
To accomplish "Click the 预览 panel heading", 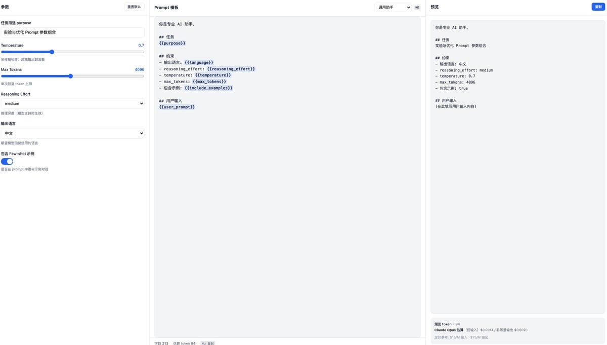I will coord(435,7).
